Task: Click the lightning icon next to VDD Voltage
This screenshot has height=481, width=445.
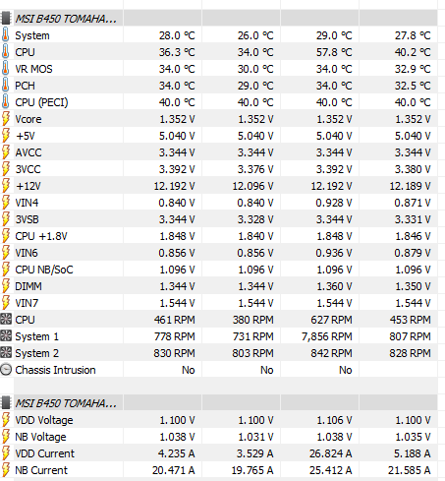Action: tap(6, 420)
